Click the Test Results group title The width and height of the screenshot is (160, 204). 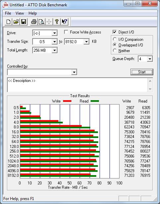coord(80,96)
